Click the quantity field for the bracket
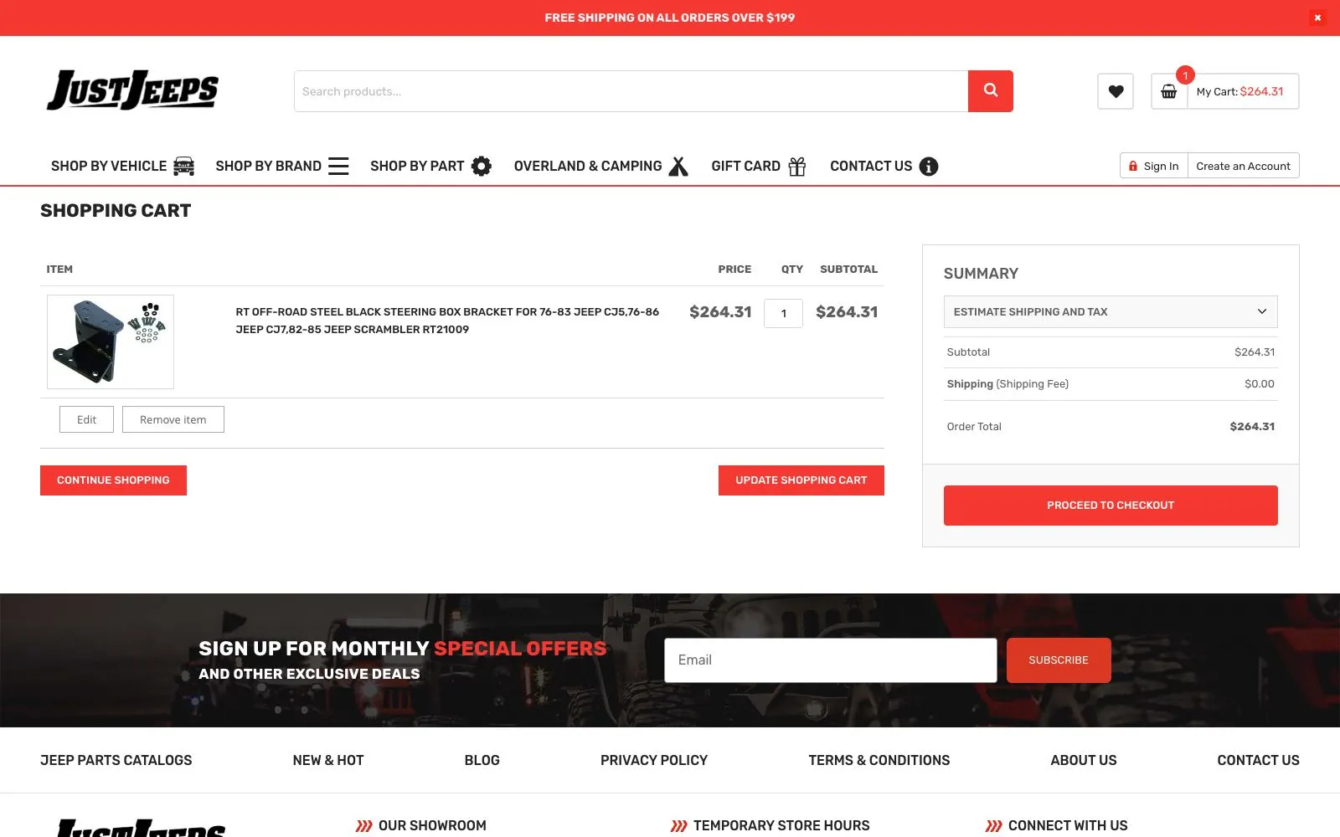 coord(784,313)
